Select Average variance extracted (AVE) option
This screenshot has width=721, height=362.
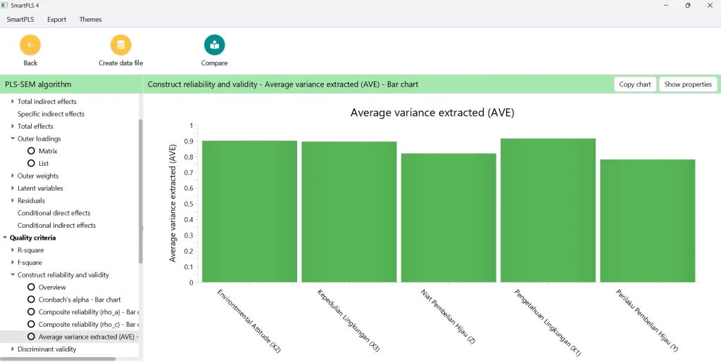(31, 337)
